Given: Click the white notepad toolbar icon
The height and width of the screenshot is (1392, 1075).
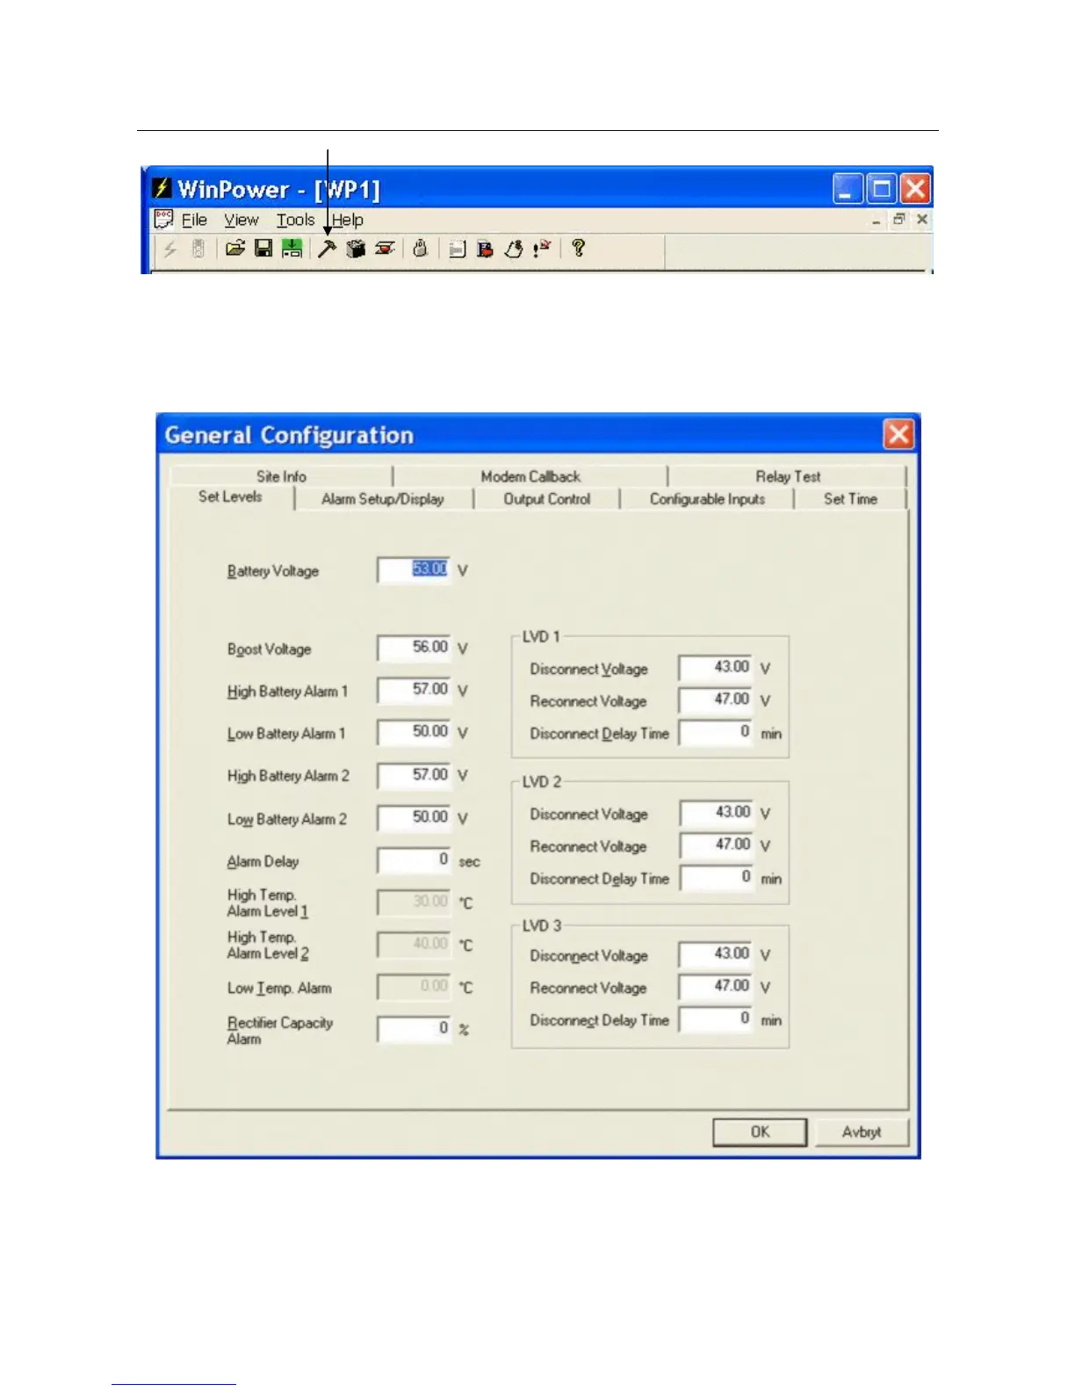Looking at the screenshot, I should 457,250.
